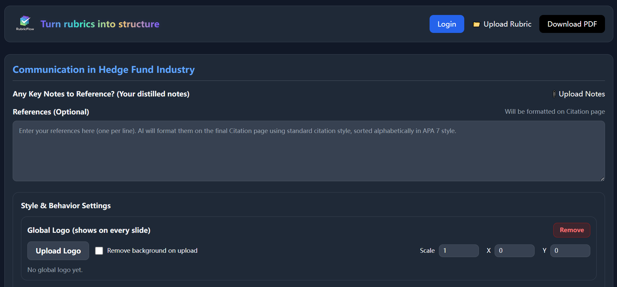617x287 pixels.
Task: Enable Remove background on upload checkbox
Action: 99,251
